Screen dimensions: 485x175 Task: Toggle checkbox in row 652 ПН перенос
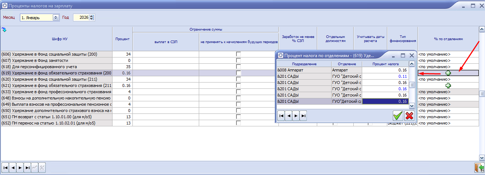239,123
